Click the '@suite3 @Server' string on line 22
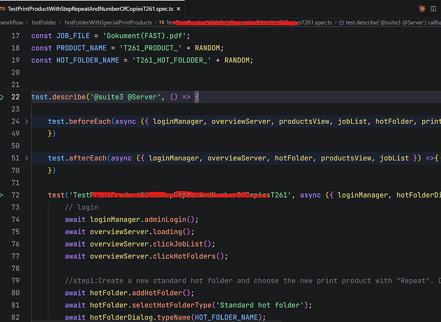Image resolution: width=441 pixels, height=322 pixels. tap(125, 97)
